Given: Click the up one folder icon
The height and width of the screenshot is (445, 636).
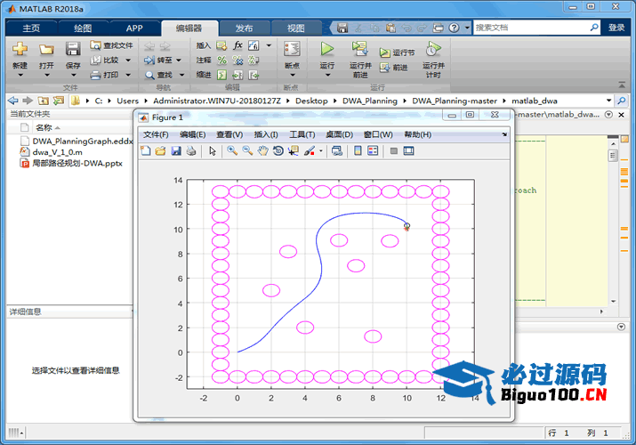Looking at the screenshot, I should tap(44, 101).
